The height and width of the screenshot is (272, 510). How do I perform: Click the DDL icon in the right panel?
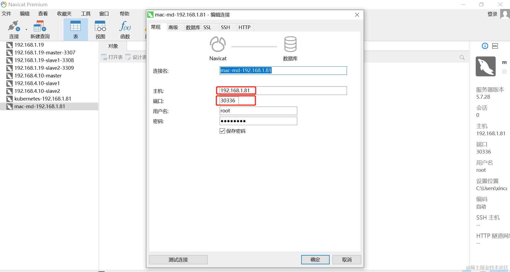coord(495,46)
